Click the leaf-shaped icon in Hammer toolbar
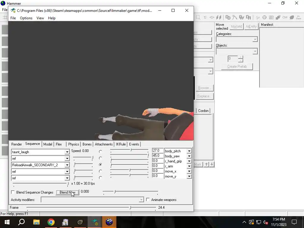 (x=292, y=18)
